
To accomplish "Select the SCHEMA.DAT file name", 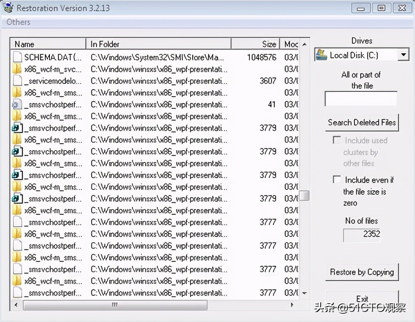I will pos(53,57).
